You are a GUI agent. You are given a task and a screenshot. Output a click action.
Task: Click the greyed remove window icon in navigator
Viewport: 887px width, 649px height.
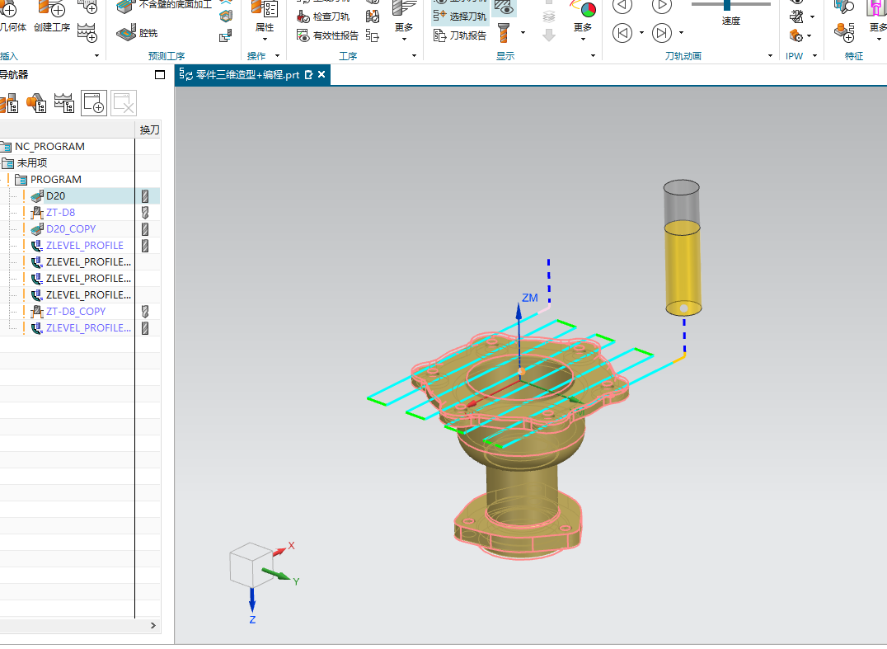(124, 103)
